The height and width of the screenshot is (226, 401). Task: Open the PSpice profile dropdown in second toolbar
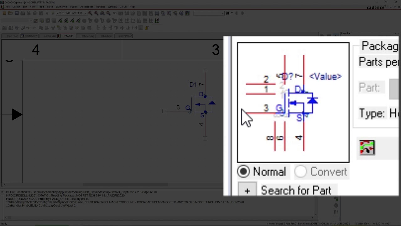click(x=30, y=21)
